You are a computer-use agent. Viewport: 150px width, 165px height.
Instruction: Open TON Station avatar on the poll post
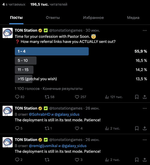8,33
